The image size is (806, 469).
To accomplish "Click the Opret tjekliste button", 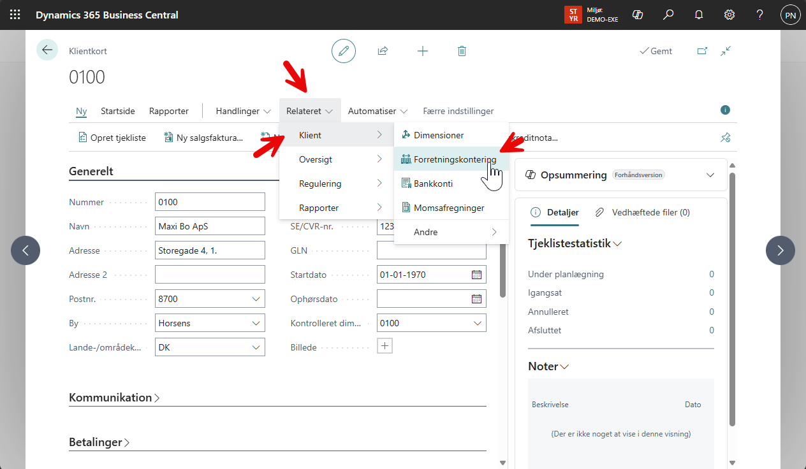I will pyautogui.click(x=112, y=137).
